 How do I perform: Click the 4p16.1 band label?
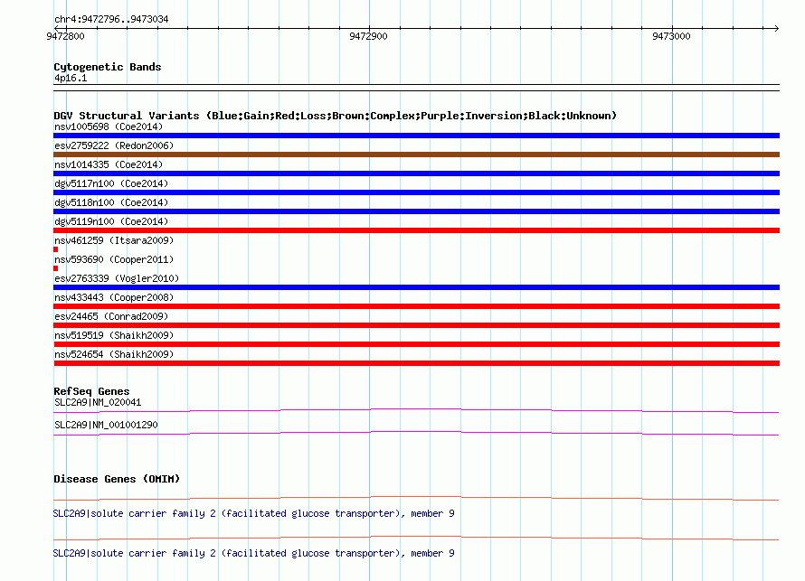click(71, 78)
